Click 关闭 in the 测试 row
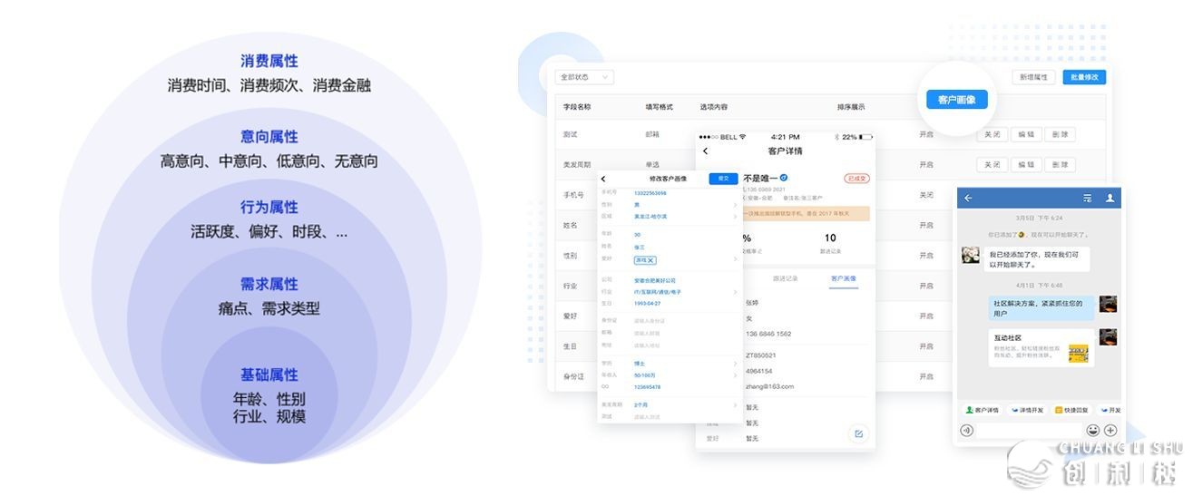 [993, 134]
